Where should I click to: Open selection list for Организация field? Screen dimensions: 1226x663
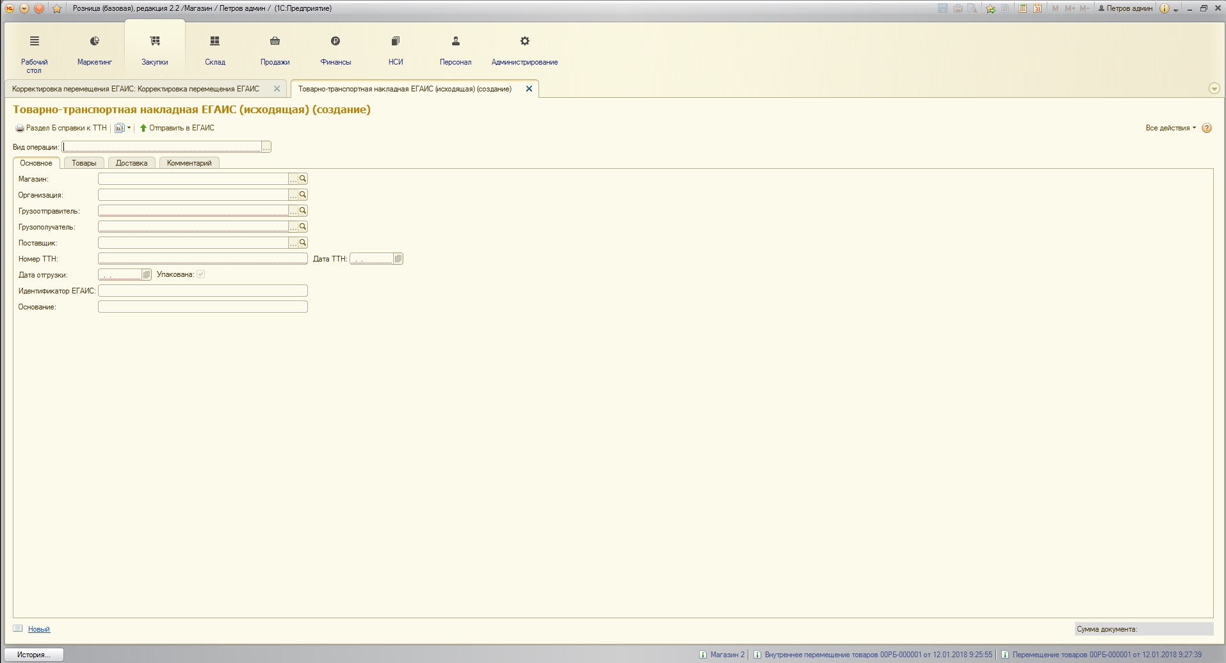coord(294,194)
